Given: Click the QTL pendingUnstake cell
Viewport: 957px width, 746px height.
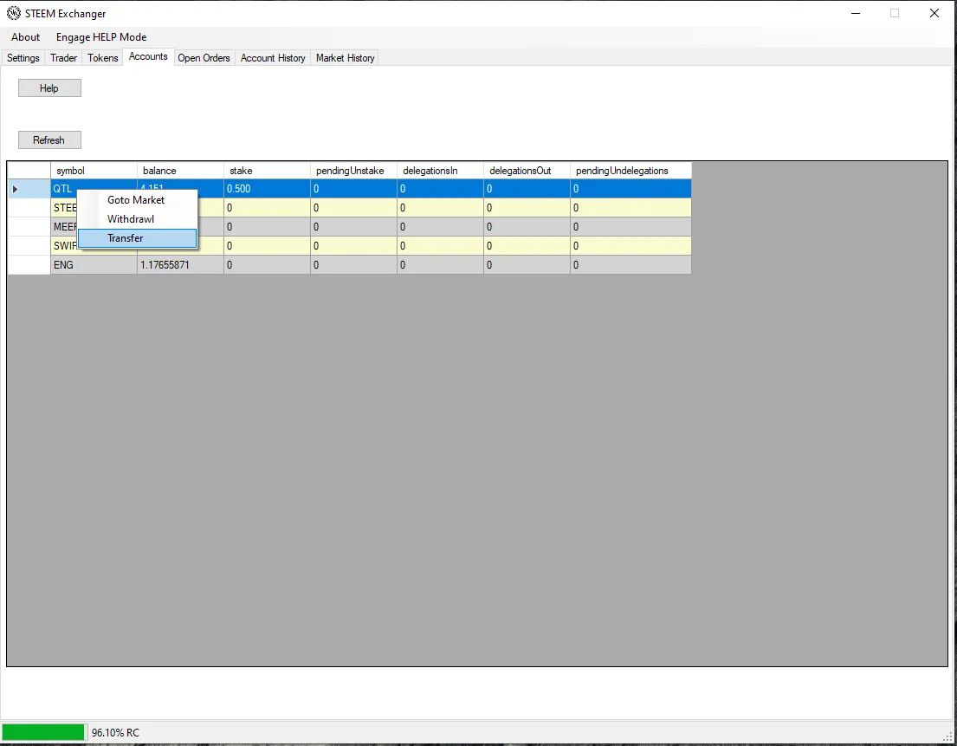Looking at the screenshot, I should 354,189.
